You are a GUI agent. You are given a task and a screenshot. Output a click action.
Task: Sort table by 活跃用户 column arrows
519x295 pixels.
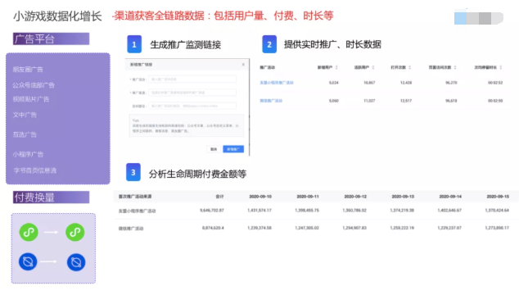click(373, 67)
